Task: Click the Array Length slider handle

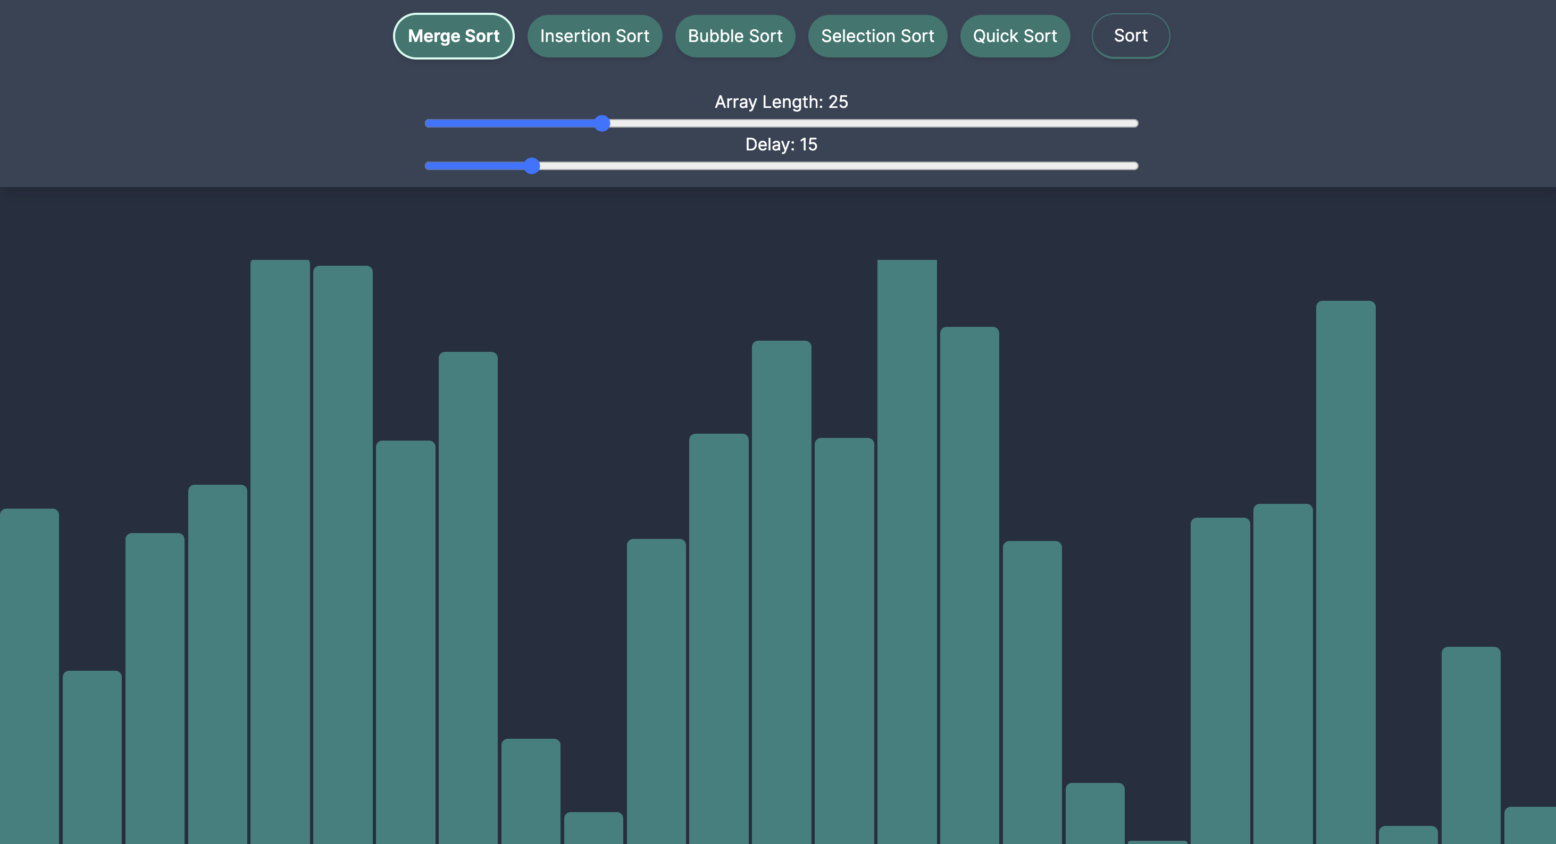Action: coord(601,123)
